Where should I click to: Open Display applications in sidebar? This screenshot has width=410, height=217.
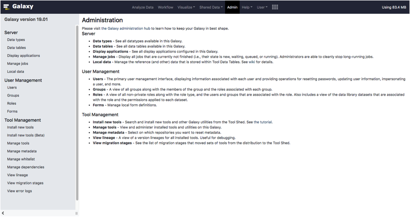[24, 55]
